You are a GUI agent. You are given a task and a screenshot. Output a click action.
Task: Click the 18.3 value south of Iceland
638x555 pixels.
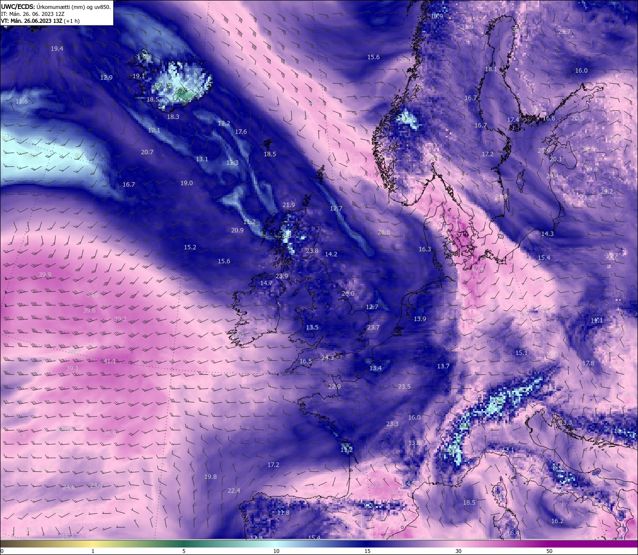(173, 117)
